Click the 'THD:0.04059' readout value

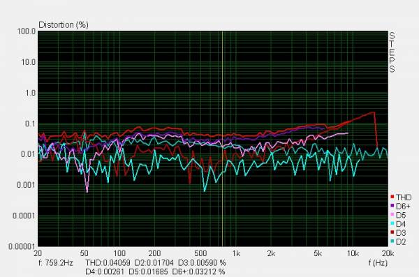[x=108, y=263]
